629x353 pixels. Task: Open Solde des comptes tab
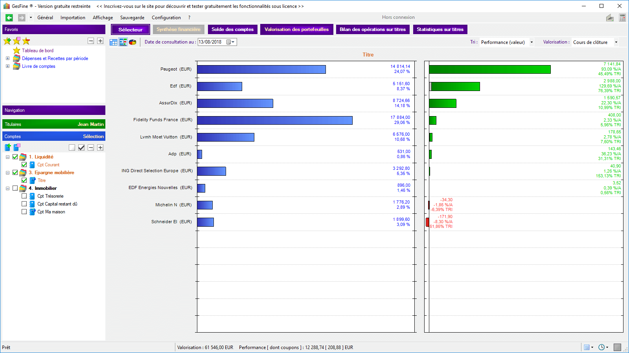click(x=233, y=29)
